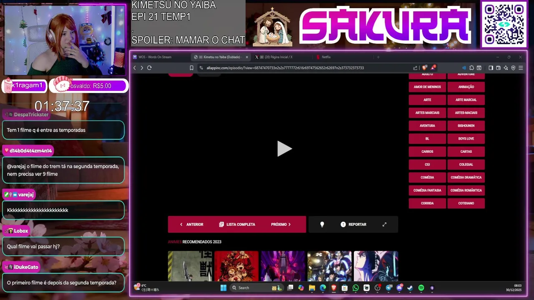Select the ANIMAÇÃO genre tag
This screenshot has height=300, width=534.
click(x=466, y=87)
